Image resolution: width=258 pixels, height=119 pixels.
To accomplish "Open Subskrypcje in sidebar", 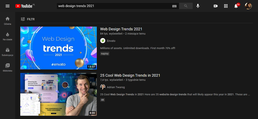I will (7, 52).
